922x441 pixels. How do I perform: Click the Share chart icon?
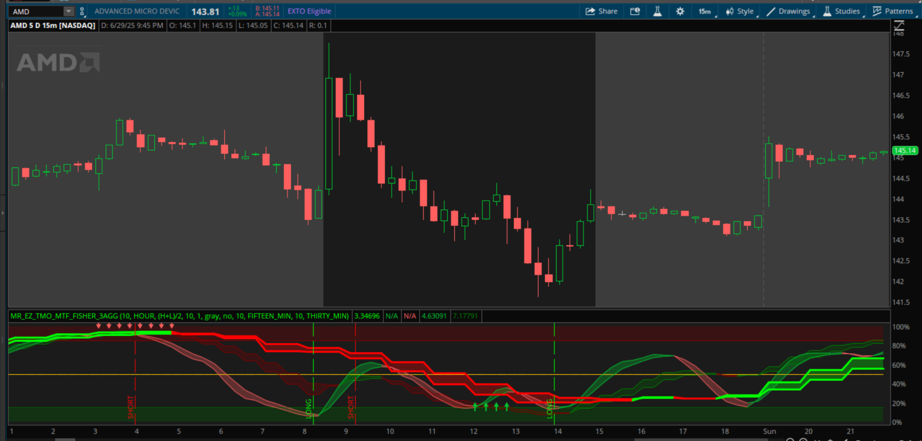[590, 11]
